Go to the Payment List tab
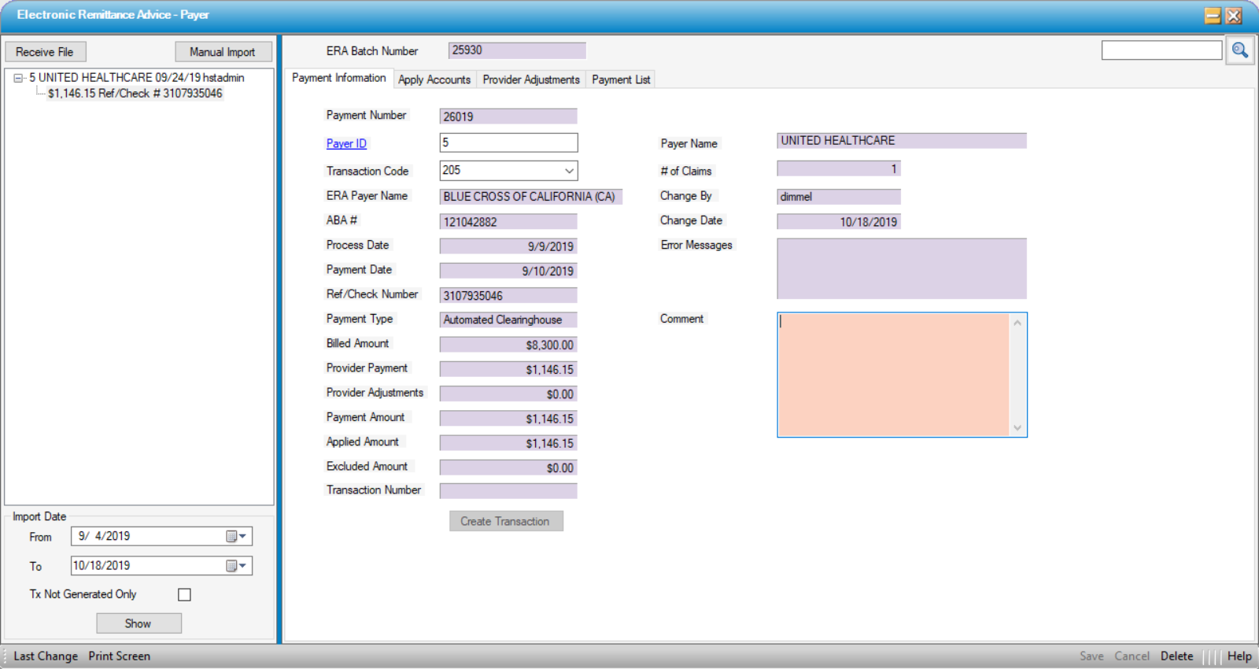 click(621, 79)
